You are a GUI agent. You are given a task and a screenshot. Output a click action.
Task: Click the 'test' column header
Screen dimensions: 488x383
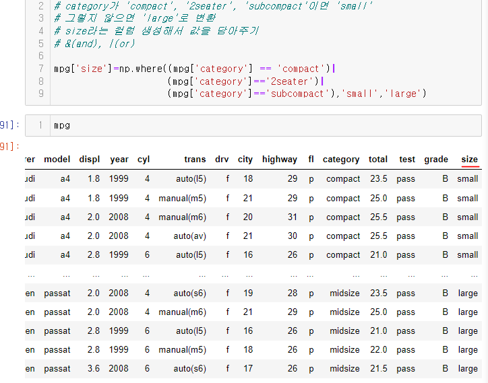click(407, 160)
